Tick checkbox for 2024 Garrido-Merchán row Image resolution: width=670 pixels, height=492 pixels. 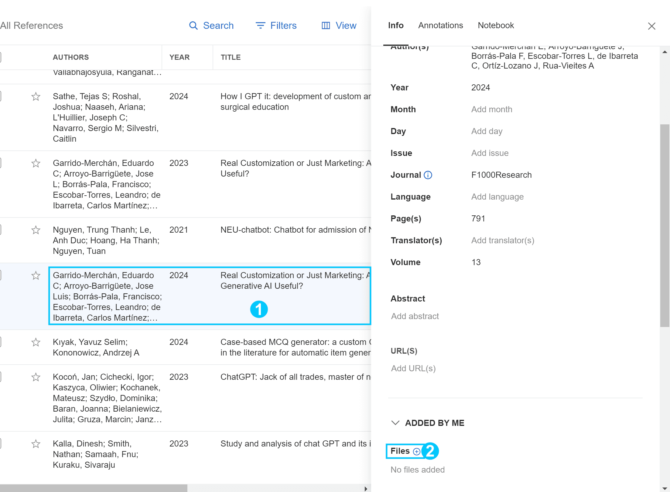click(0, 275)
